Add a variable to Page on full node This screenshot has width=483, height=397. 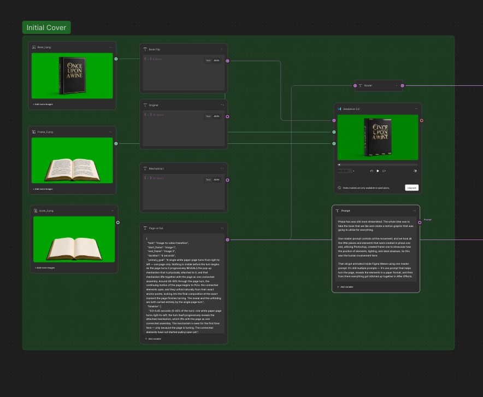pos(153,338)
